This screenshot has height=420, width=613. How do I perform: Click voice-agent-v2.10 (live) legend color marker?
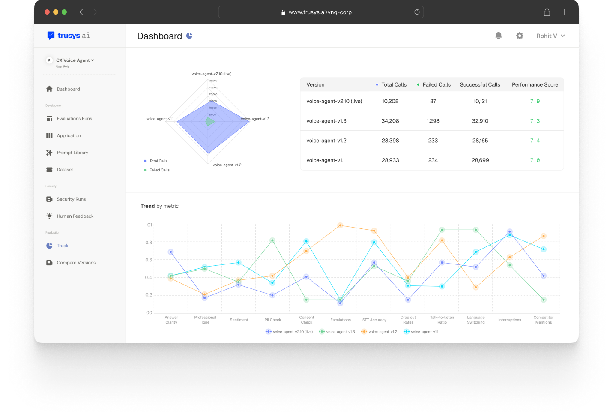[x=268, y=332]
